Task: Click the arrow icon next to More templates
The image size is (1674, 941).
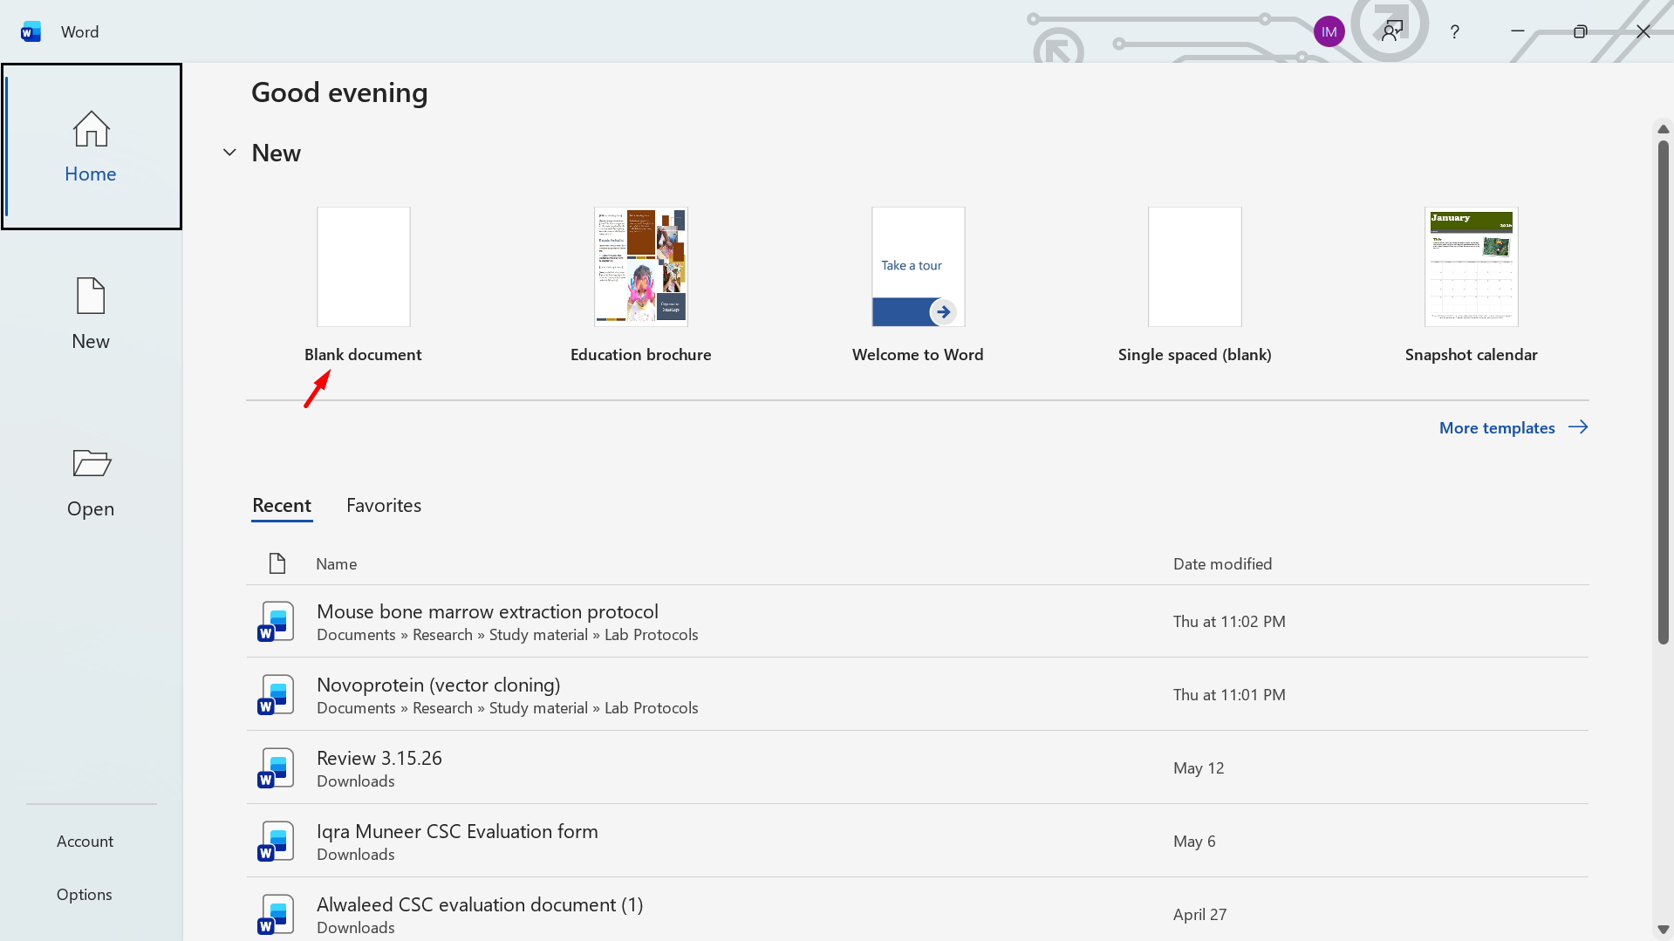Action: [1578, 427]
